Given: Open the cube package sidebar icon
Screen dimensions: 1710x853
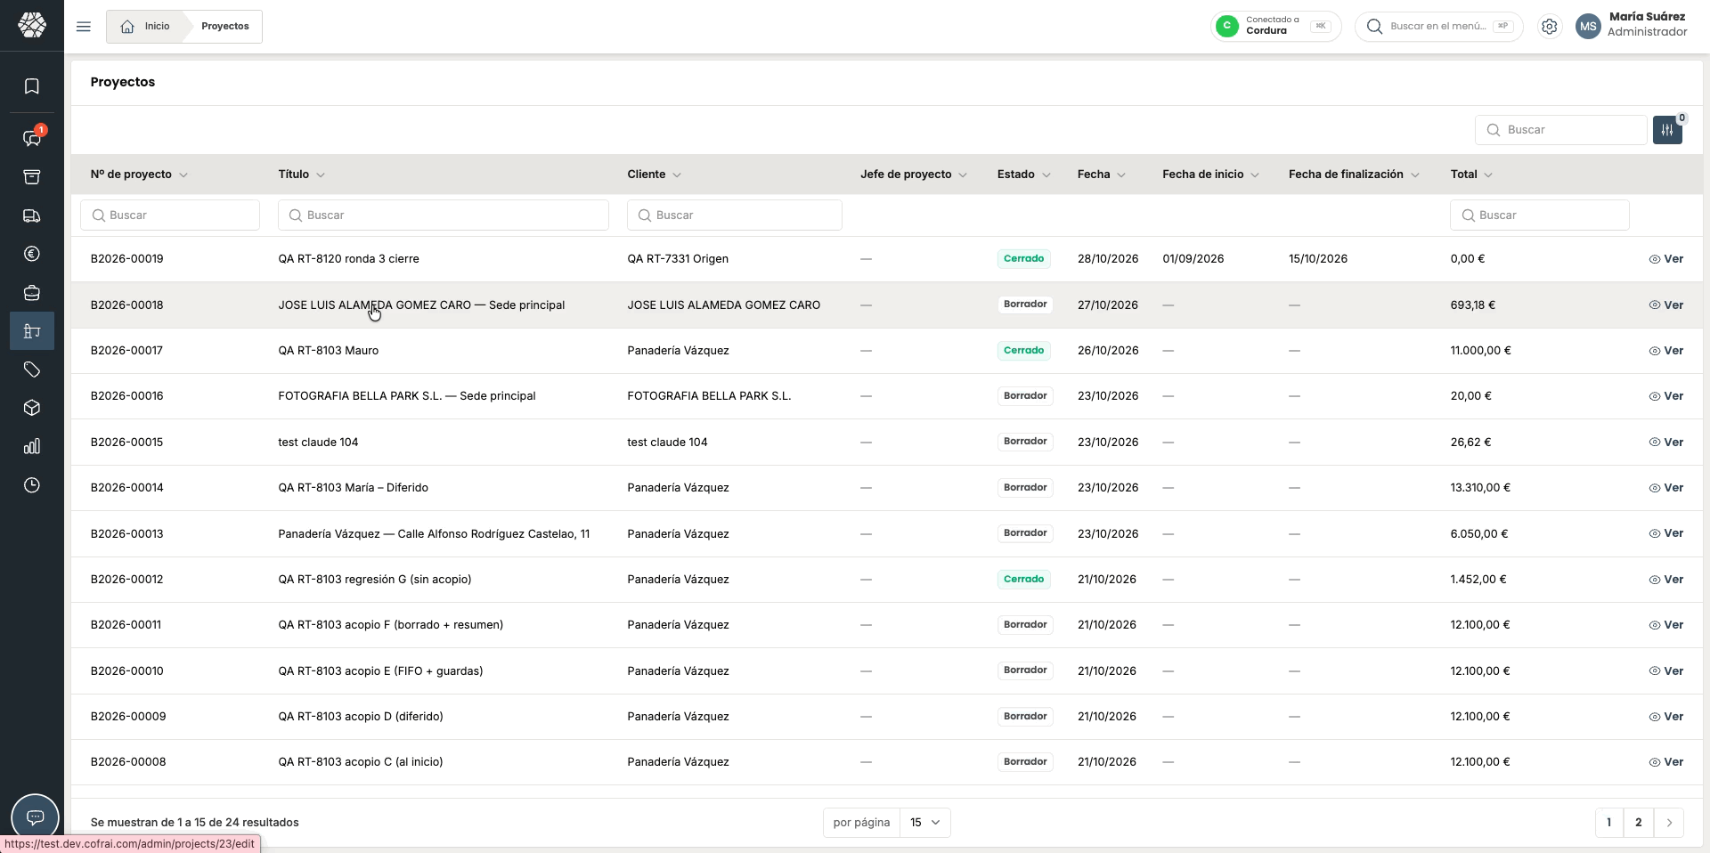Looking at the screenshot, I should pos(32,408).
